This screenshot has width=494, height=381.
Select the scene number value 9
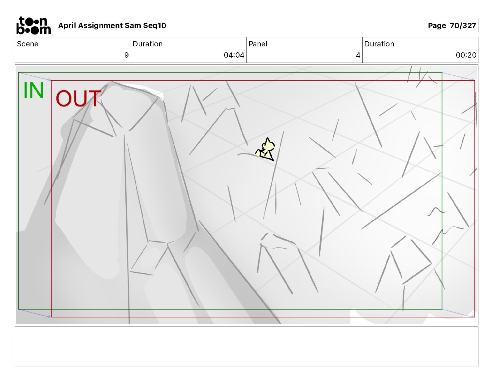(x=126, y=55)
